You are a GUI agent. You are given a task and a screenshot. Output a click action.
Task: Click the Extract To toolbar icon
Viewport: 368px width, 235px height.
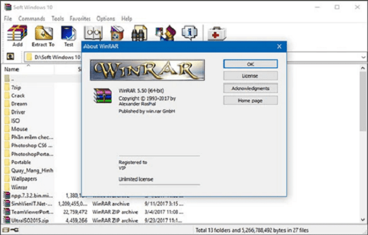[44, 33]
